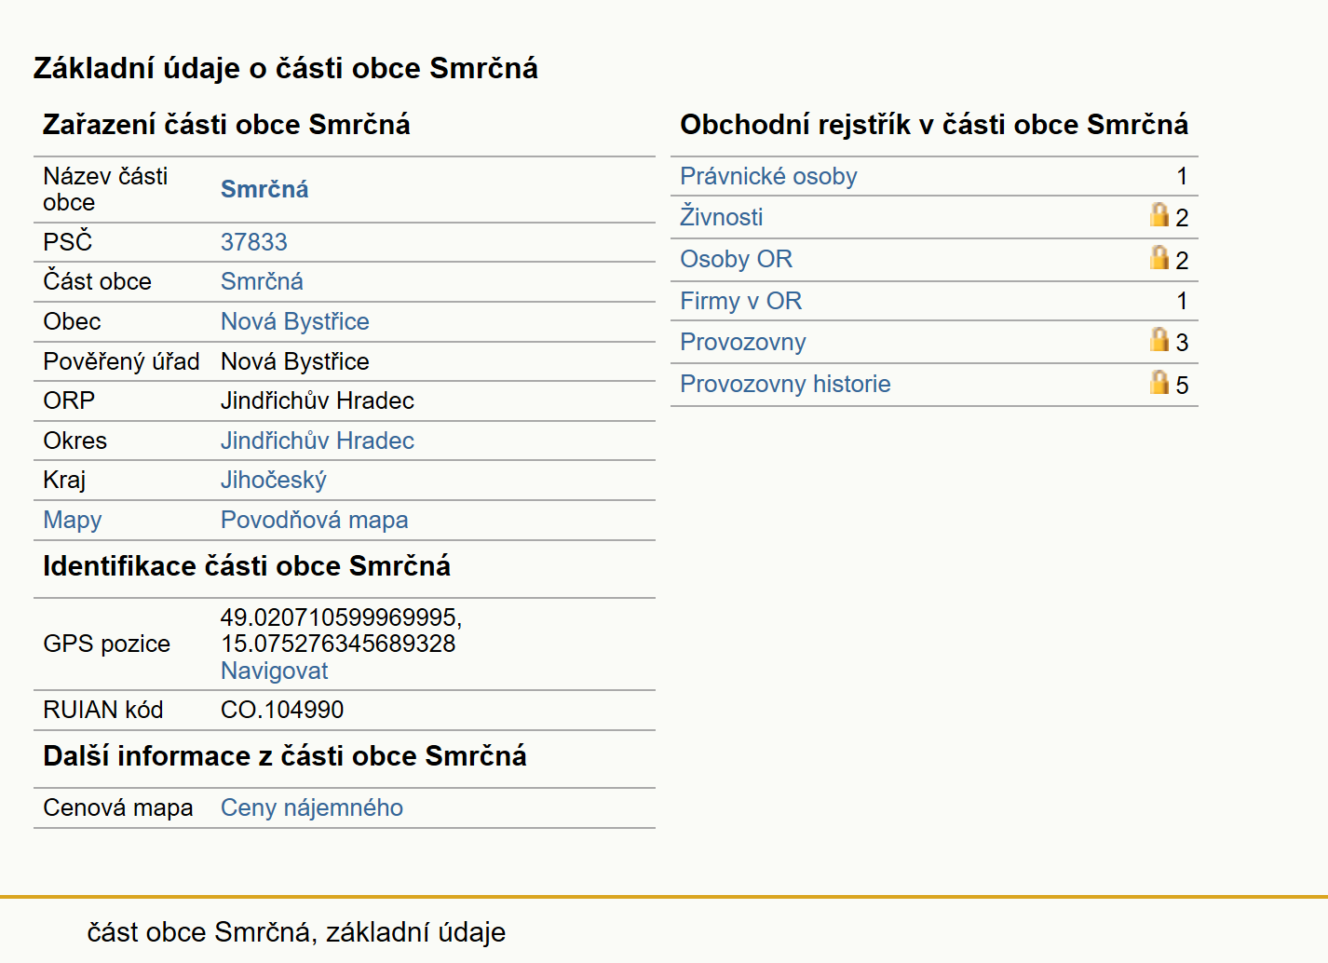1328x963 pixels.
Task: Open the Právnické osoby link
Action: 768,176
